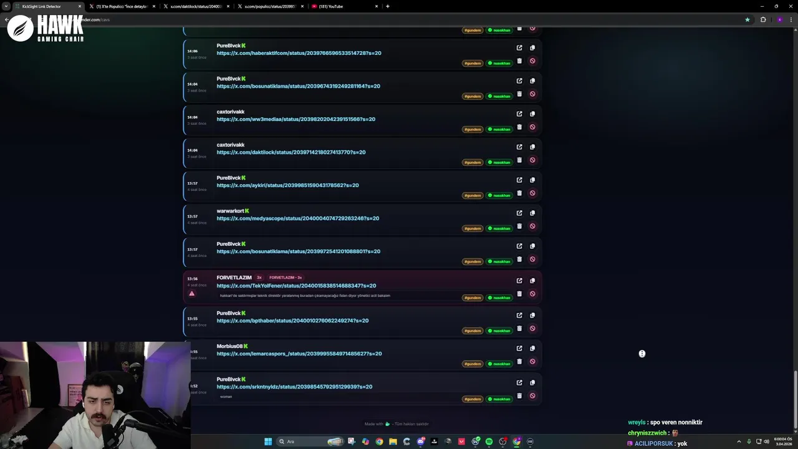Click the #gundem tag on the haberaktifcom row

pyautogui.click(x=473, y=63)
